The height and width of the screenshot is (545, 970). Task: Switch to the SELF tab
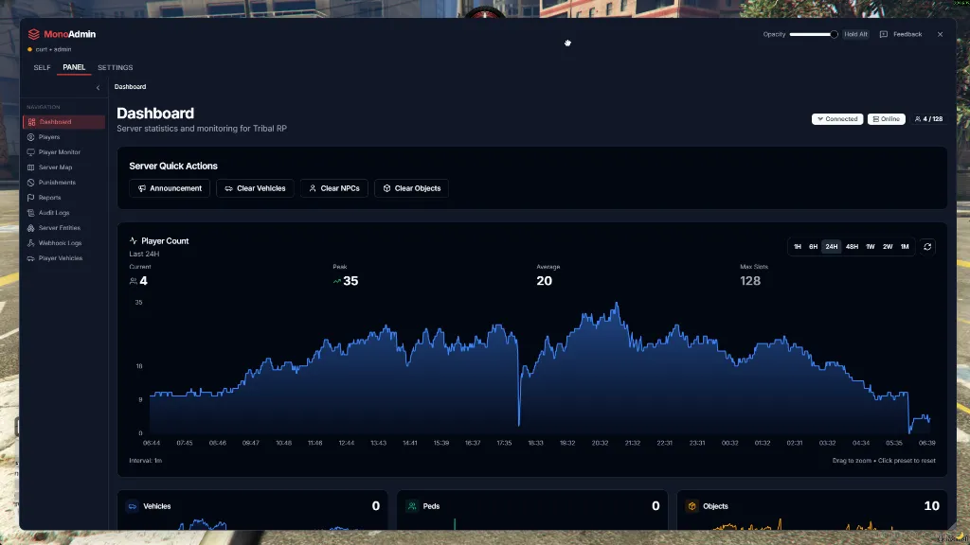pos(42,67)
